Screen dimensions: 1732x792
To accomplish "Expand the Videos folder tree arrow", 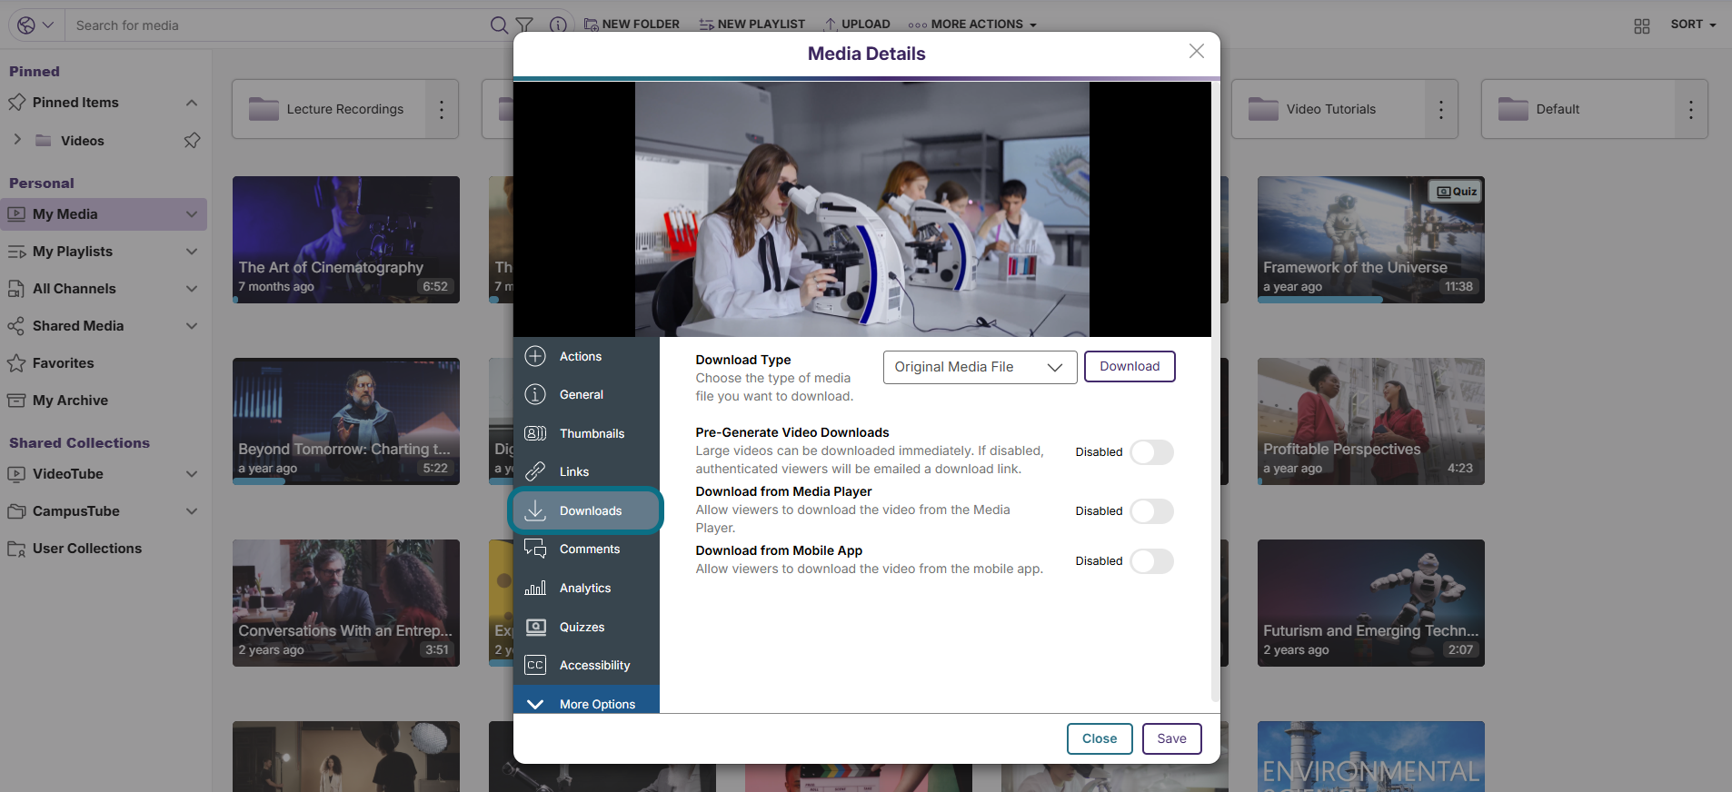I will 17,140.
